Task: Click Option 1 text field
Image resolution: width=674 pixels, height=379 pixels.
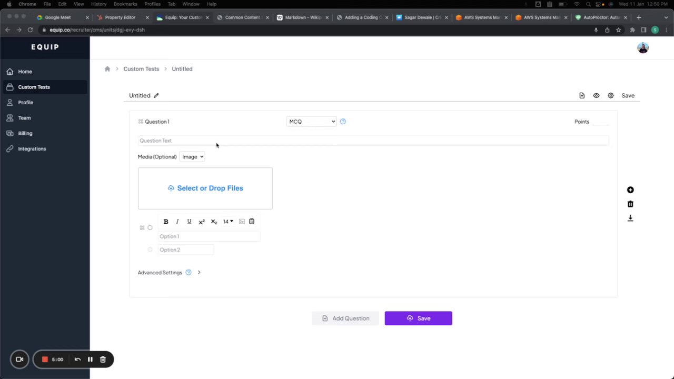Action: pyautogui.click(x=209, y=236)
